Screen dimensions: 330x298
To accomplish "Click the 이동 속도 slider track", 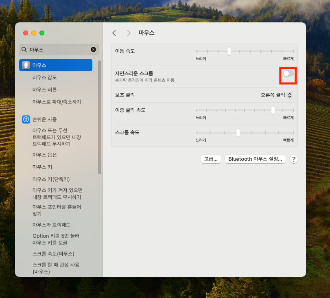I will (x=245, y=51).
